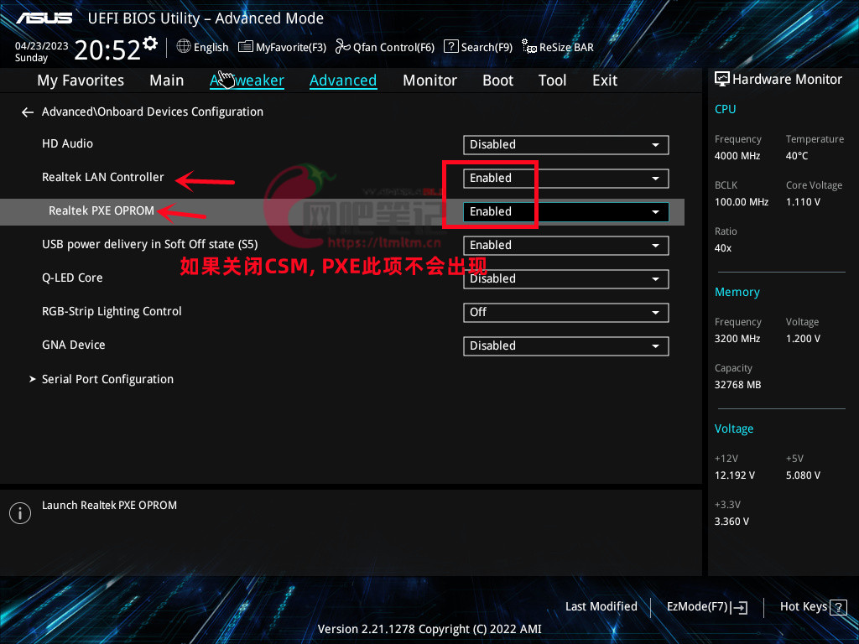Click the 04/23/2023 date text

pos(42,46)
